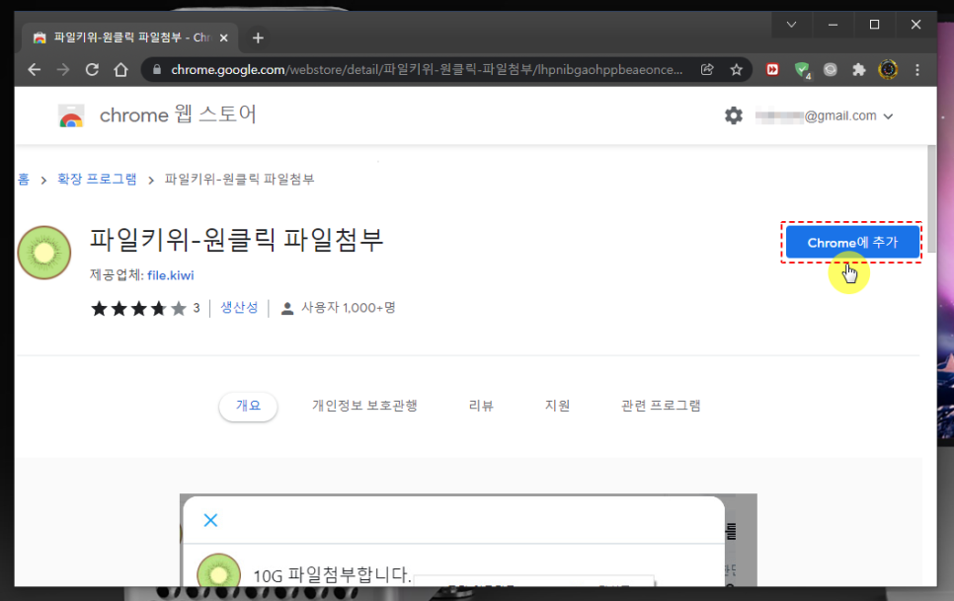
Task: Bookmark this page with the star
Action: [736, 70]
